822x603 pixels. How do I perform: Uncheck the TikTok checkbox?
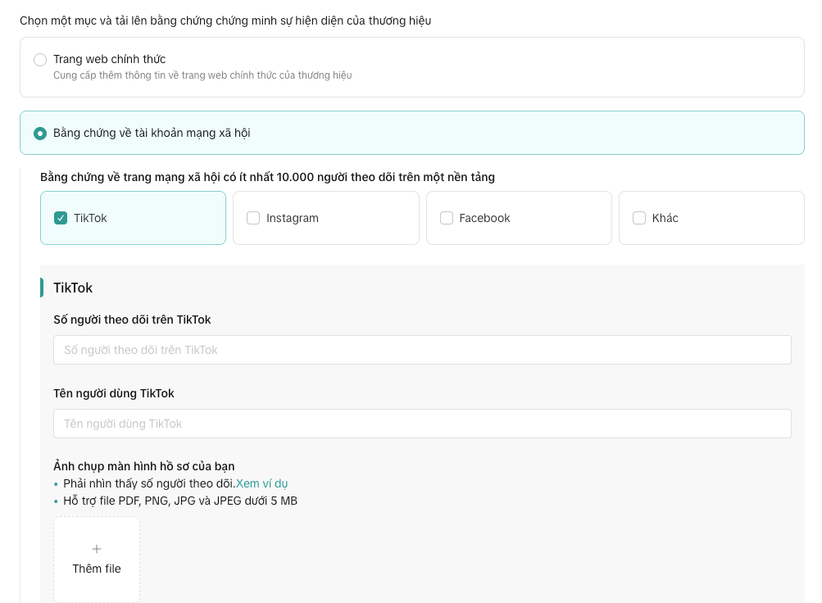point(61,218)
